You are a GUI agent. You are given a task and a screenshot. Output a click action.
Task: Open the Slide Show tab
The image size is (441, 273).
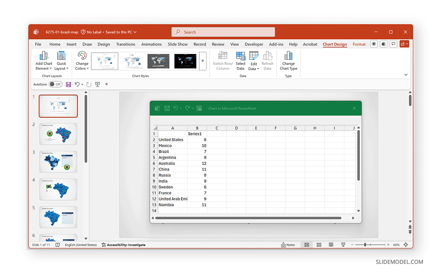(x=178, y=44)
